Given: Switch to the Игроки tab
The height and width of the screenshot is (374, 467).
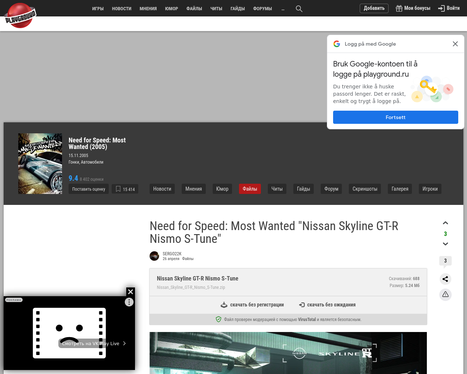Looking at the screenshot, I should [x=430, y=189].
